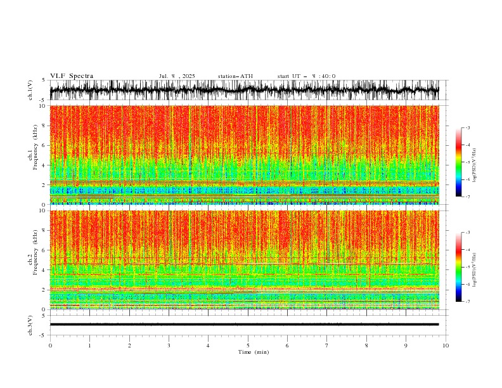Click the ch.3 flat voltage trace
Viewport: 502px width, 388px height.
(x=244, y=325)
